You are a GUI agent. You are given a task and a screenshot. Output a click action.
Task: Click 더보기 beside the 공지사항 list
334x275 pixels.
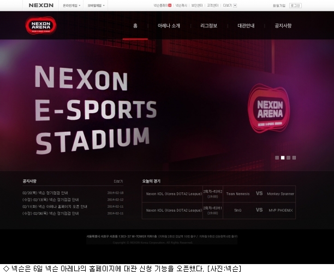118,182
